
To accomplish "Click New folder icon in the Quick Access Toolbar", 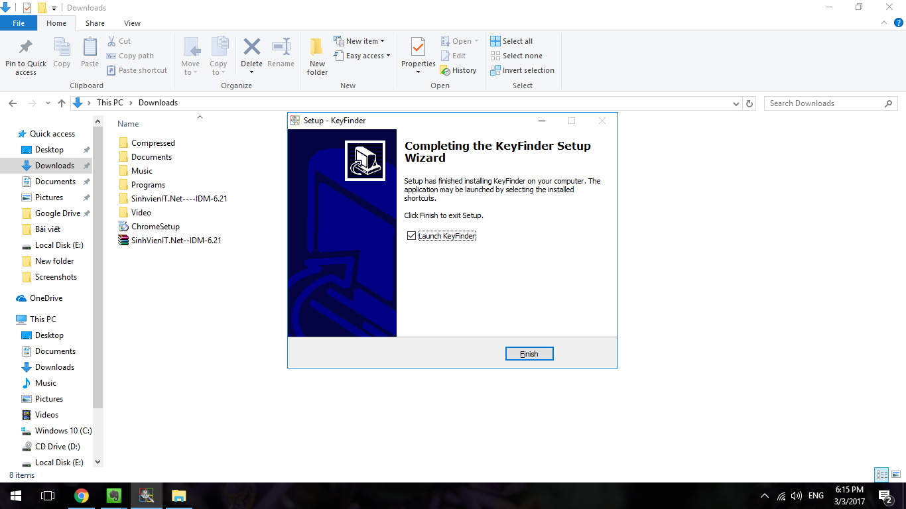I will point(42,8).
